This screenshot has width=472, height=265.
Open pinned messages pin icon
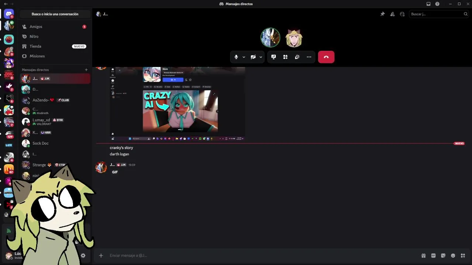382,14
